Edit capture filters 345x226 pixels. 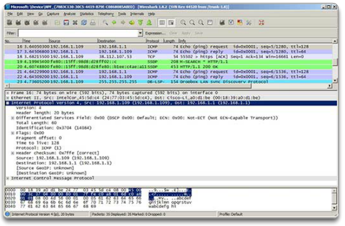(x=222, y=23)
